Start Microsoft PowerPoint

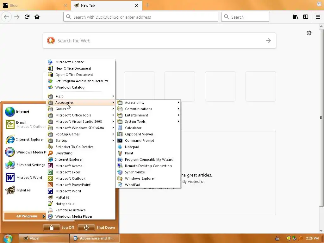click(81, 185)
